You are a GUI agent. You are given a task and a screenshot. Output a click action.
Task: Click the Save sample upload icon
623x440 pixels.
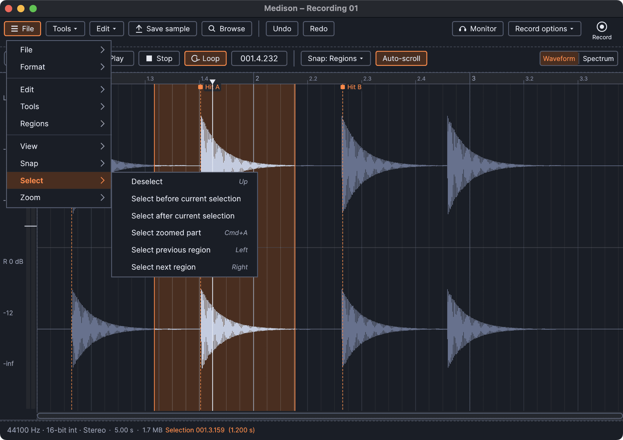coord(139,29)
